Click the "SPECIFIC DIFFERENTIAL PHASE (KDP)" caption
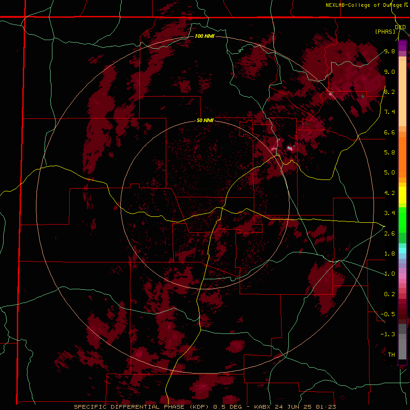 click(142, 407)
